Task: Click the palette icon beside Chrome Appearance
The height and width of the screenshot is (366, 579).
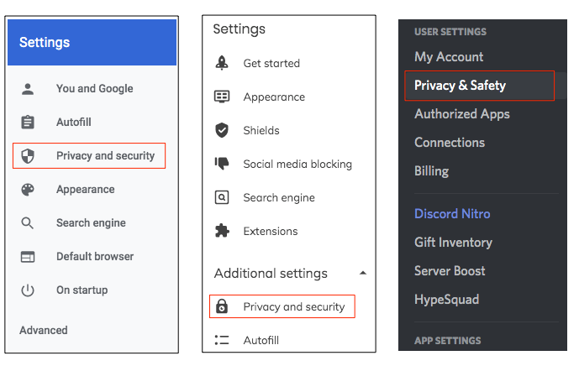Action: [28, 190]
